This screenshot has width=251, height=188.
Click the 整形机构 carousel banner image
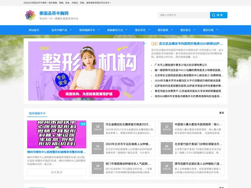86,71
